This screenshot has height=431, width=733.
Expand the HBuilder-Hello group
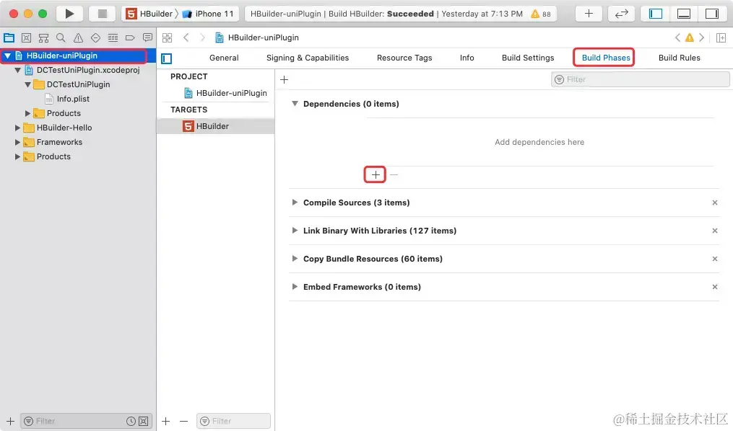(x=17, y=128)
